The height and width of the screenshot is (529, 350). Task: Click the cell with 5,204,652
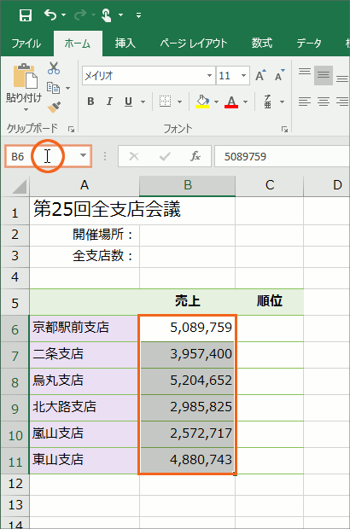(187, 381)
